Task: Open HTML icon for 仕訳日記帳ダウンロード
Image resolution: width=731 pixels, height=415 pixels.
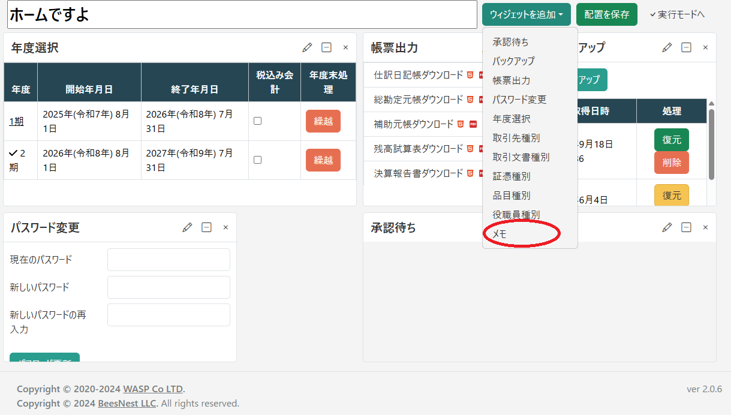Action: pos(470,75)
